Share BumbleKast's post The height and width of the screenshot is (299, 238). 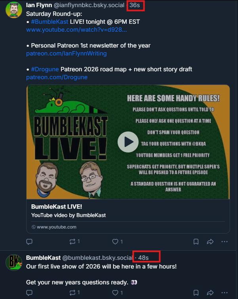(210, 293)
